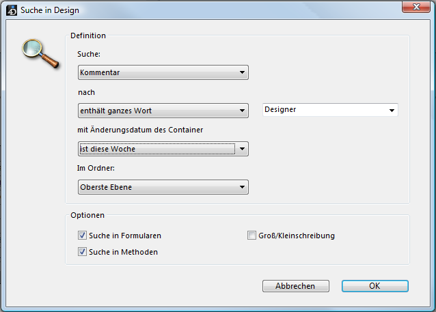Uncheck the "Suche in Formularen" checkbox
The image size is (436, 312).
click(83, 236)
